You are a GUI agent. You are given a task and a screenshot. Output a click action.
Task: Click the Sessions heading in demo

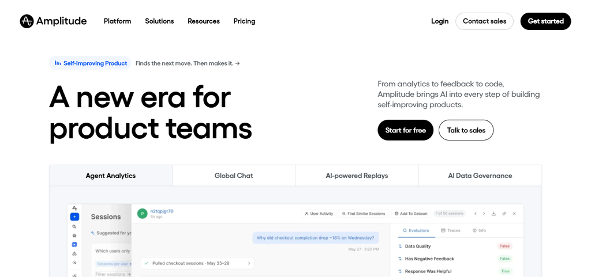coord(106,217)
